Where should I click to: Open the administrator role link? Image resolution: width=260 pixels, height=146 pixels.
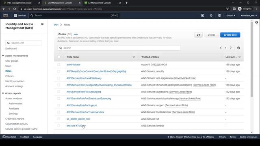tap(74, 64)
